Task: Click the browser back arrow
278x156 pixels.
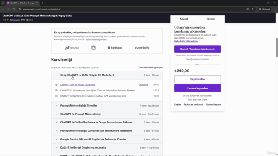Action: coord(3,9)
